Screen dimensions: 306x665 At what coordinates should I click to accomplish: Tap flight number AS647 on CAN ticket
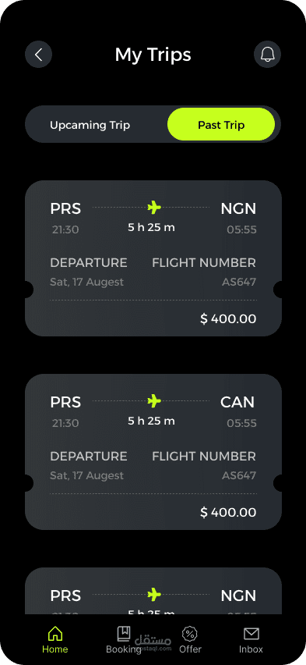[x=239, y=475]
